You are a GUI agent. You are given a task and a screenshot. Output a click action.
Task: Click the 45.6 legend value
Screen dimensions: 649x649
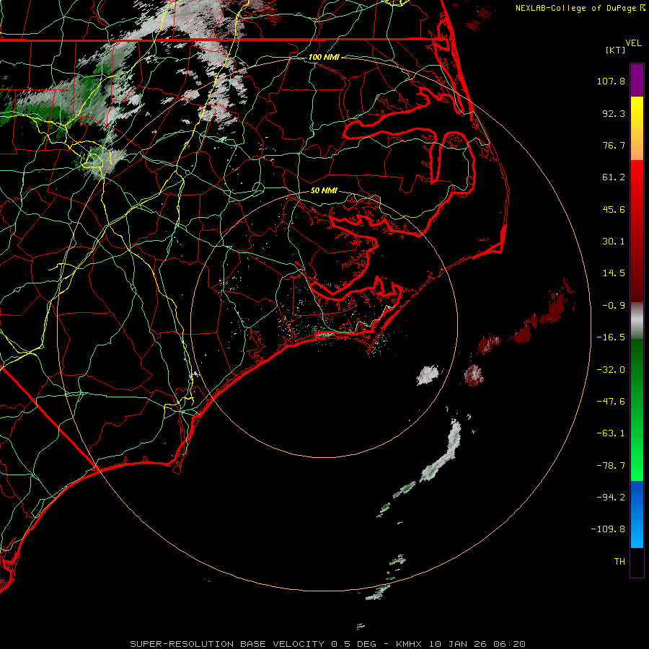click(614, 209)
